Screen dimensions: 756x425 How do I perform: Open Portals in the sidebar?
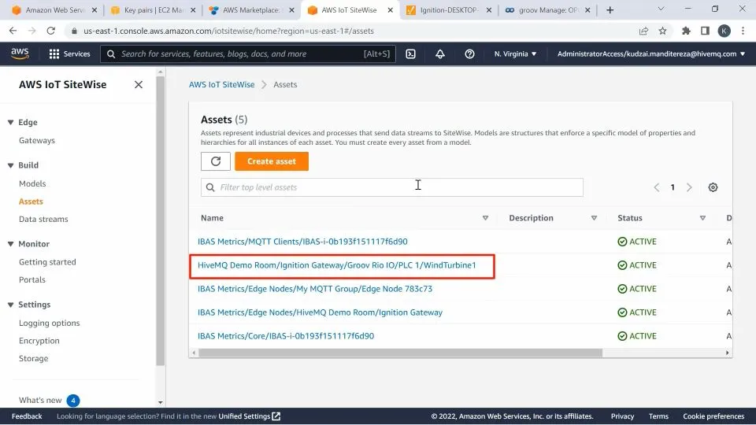(31, 280)
